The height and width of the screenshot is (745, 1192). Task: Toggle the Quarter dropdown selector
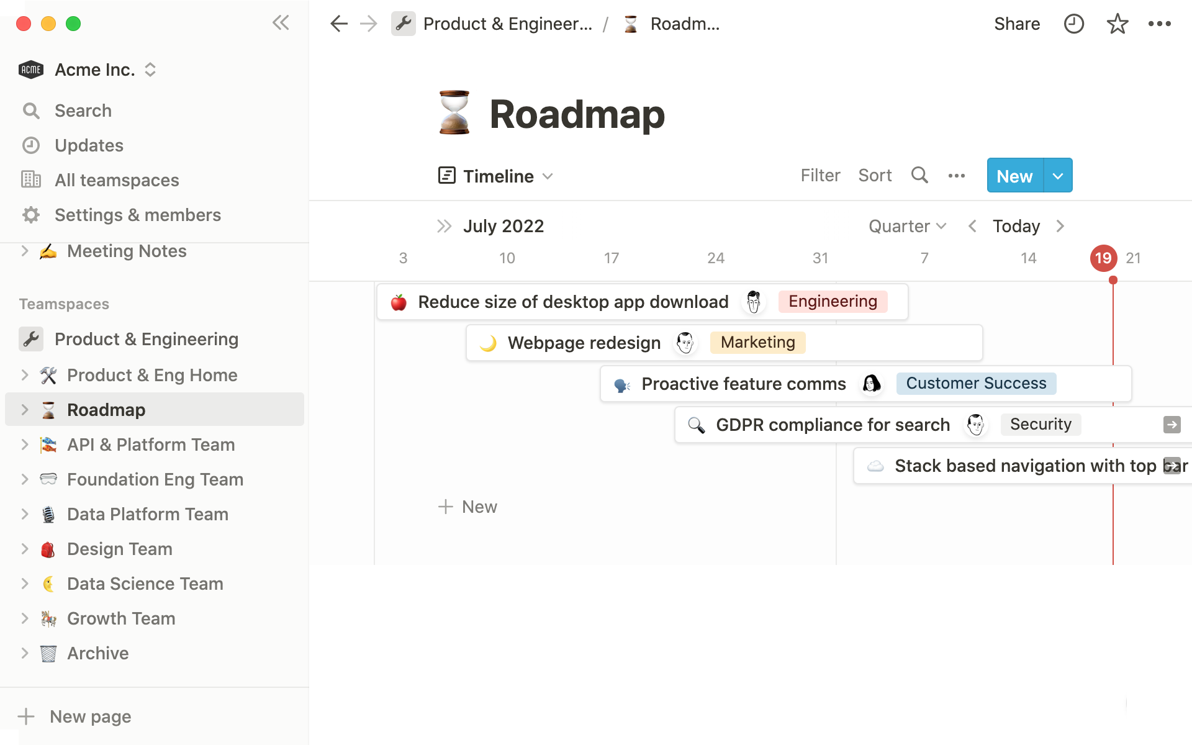coord(905,226)
